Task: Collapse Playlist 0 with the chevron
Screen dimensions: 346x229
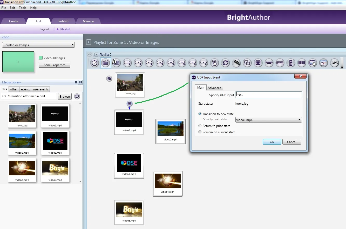Action: [89, 54]
